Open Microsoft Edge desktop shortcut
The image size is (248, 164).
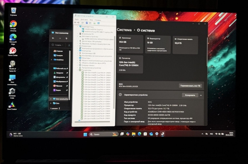(13, 38)
